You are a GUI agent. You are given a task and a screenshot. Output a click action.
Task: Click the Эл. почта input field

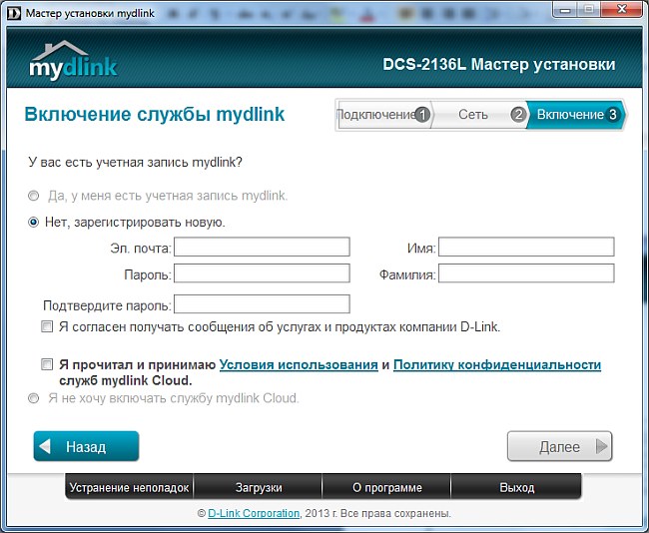[262, 247]
